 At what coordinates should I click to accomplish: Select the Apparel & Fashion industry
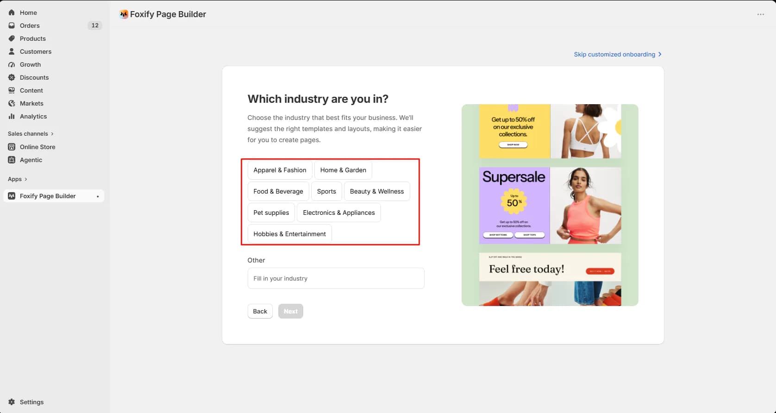(x=280, y=170)
